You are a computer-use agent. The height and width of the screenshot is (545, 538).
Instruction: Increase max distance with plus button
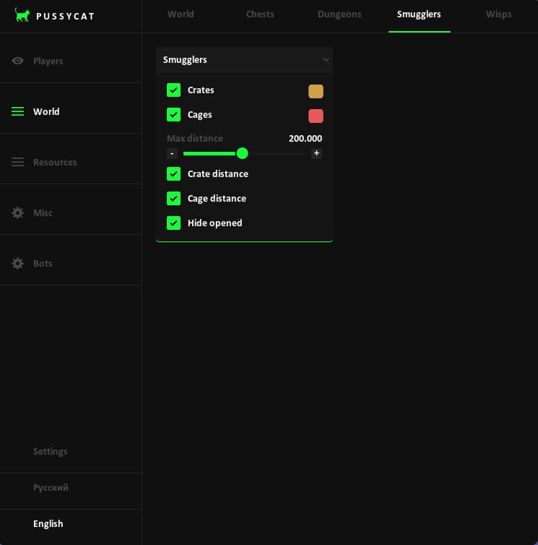click(x=316, y=153)
